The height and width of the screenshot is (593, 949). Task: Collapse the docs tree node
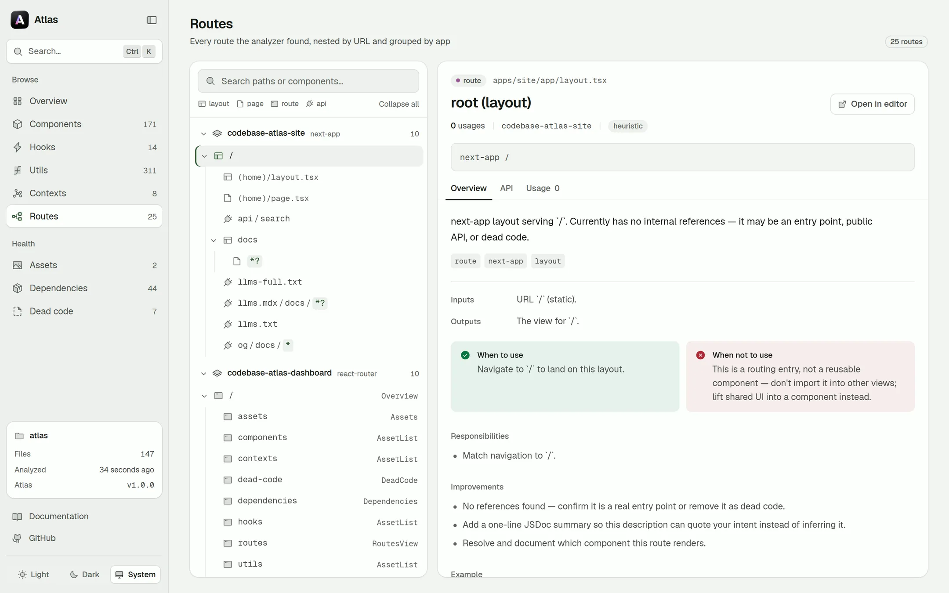[214, 240]
